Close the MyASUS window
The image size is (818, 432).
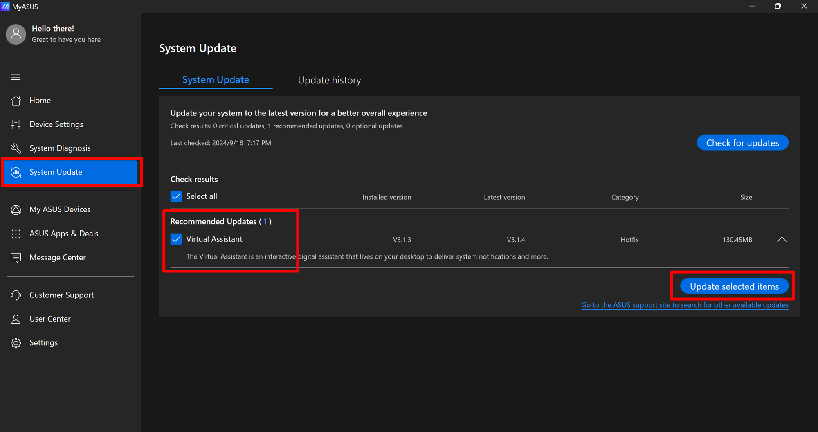pos(804,6)
